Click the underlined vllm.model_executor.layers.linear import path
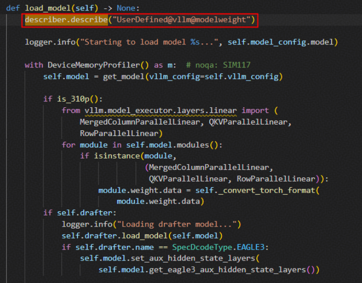 click(x=161, y=110)
